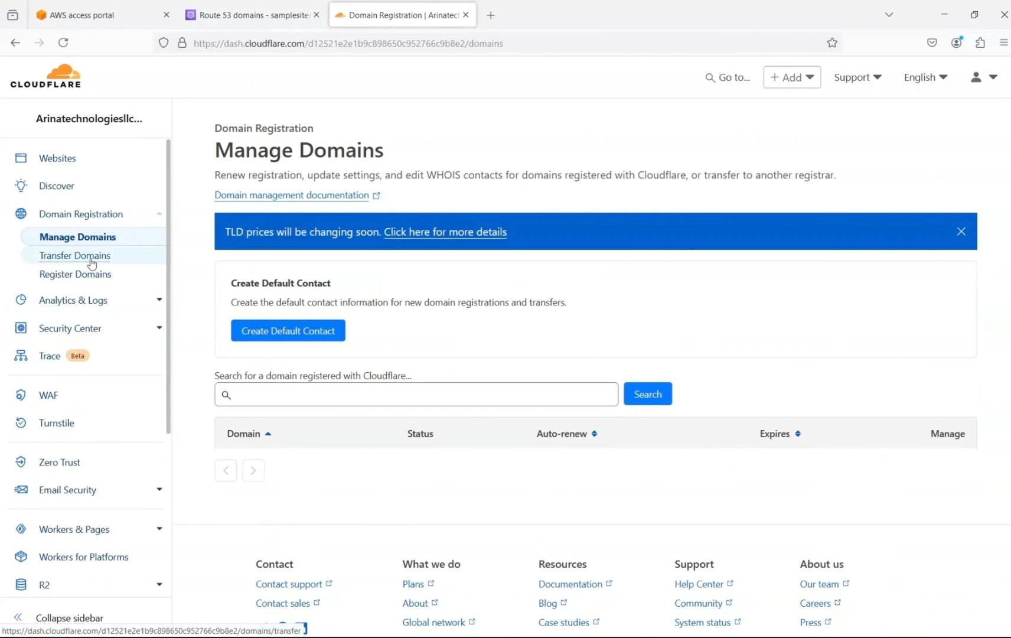Select WAF in the sidebar
This screenshot has width=1011, height=638.
[x=47, y=395]
